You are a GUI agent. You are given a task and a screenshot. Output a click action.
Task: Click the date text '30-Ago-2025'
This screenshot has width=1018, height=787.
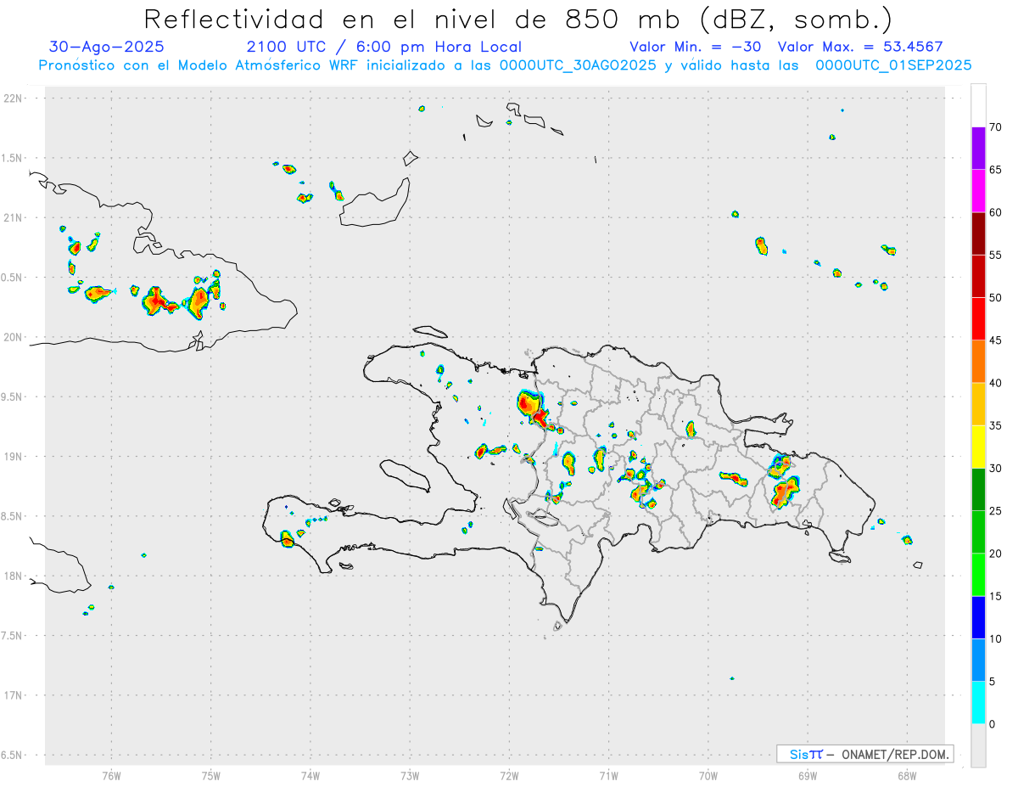pos(107,47)
